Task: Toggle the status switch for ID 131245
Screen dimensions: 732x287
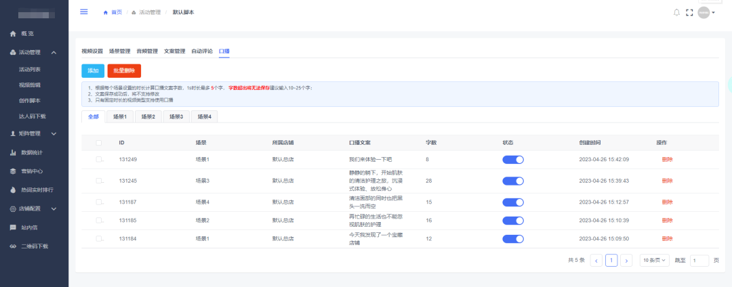Action: pos(513,181)
